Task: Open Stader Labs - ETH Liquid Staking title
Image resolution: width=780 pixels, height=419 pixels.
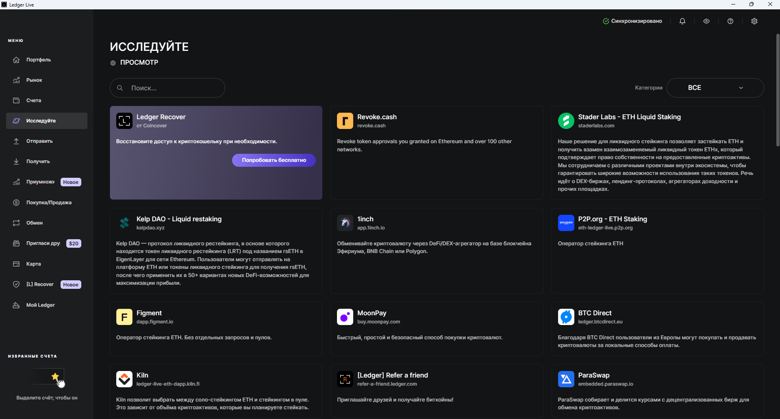Action: click(x=629, y=117)
